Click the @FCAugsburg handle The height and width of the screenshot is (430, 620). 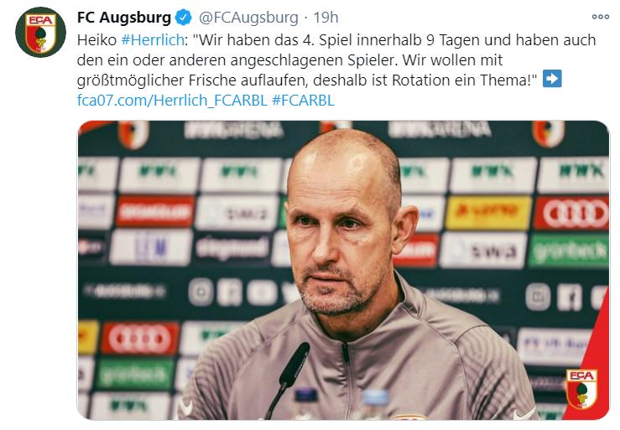pyautogui.click(x=248, y=18)
